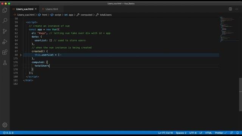Screen dimensions: 242x136
Task: Click the closing </html> tag
Action: click(28, 80)
